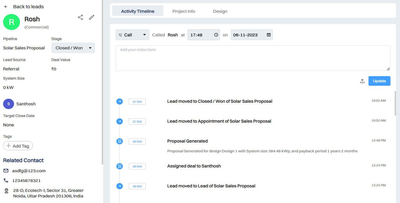Click Assigned deal to Santhosh text

coord(194,166)
